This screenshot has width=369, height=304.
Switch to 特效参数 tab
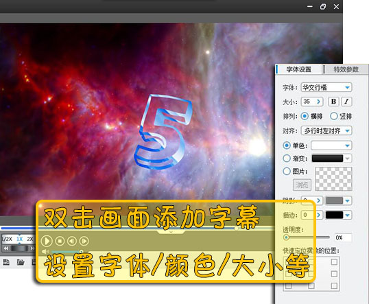point(346,69)
